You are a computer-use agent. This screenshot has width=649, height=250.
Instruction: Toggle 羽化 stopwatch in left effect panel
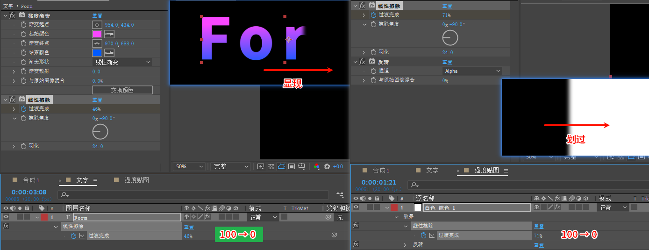click(x=24, y=146)
